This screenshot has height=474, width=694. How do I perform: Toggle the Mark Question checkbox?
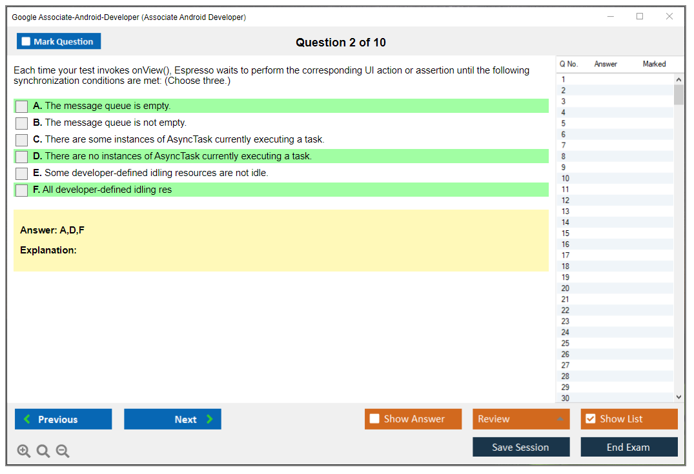click(26, 41)
